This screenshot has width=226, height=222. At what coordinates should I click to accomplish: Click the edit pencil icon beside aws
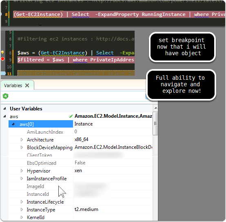point(71,116)
